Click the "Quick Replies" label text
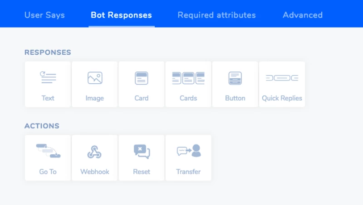Viewport: 363px width, 205px height. coord(282,98)
